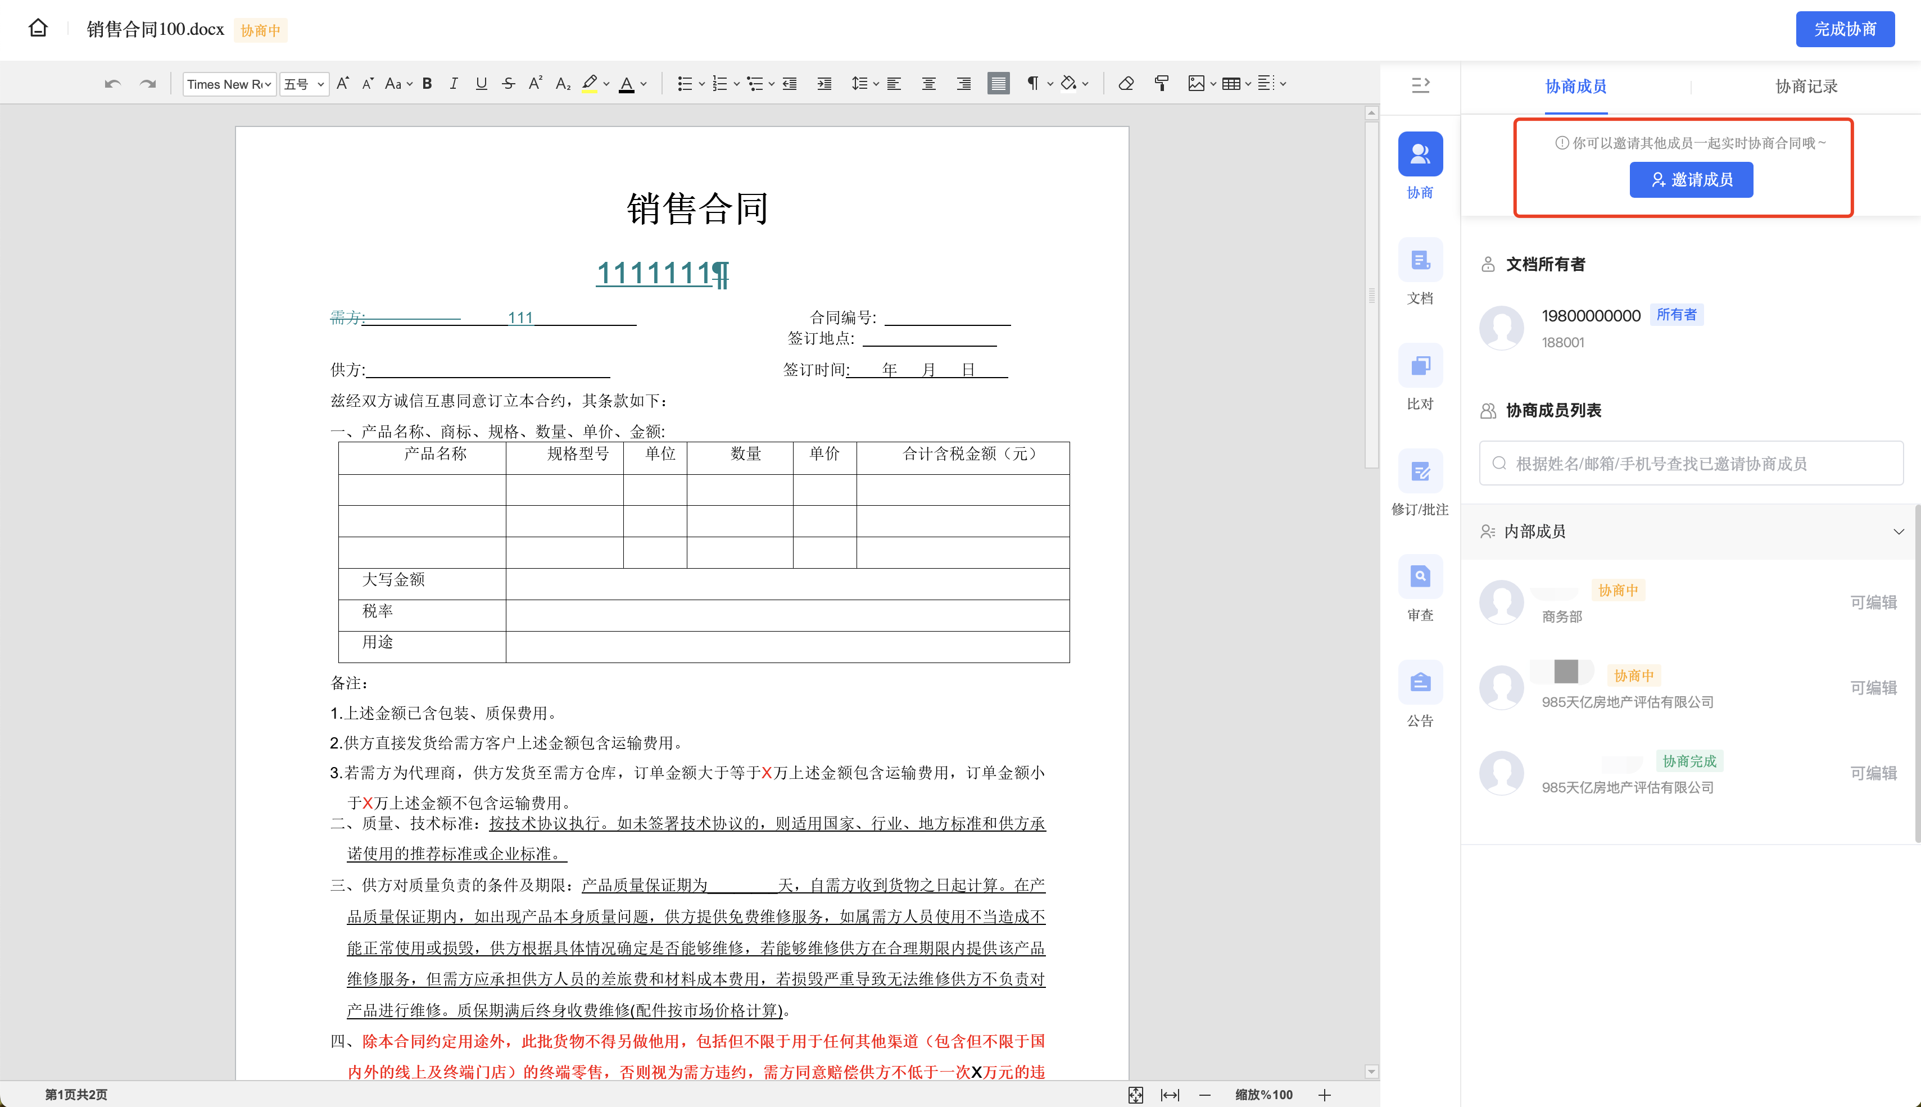The width and height of the screenshot is (1921, 1107).
Task: Click the document vertical scrollbar
Action: point(1371,294)
